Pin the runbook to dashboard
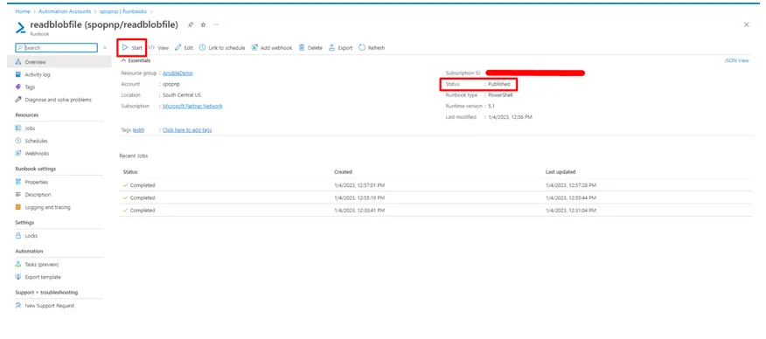The height and width of the screenshot is (339, 766). (x=191, y=24)
